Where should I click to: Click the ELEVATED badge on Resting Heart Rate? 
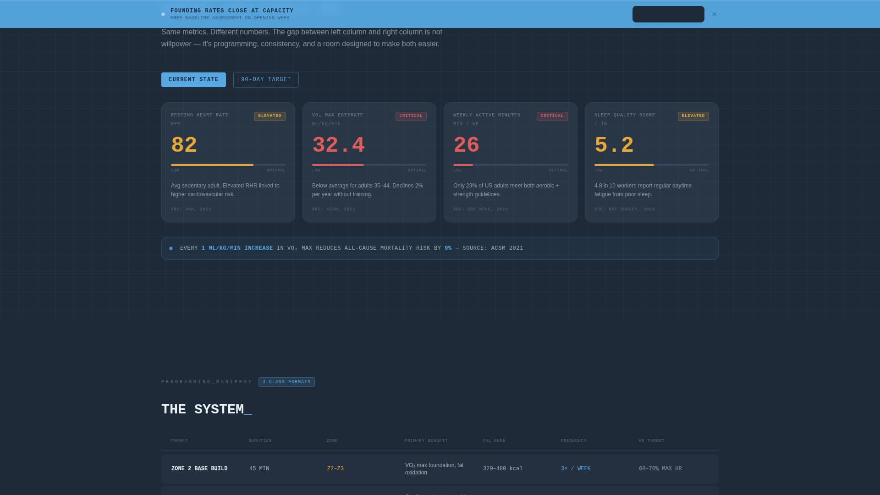click(270, 116)
